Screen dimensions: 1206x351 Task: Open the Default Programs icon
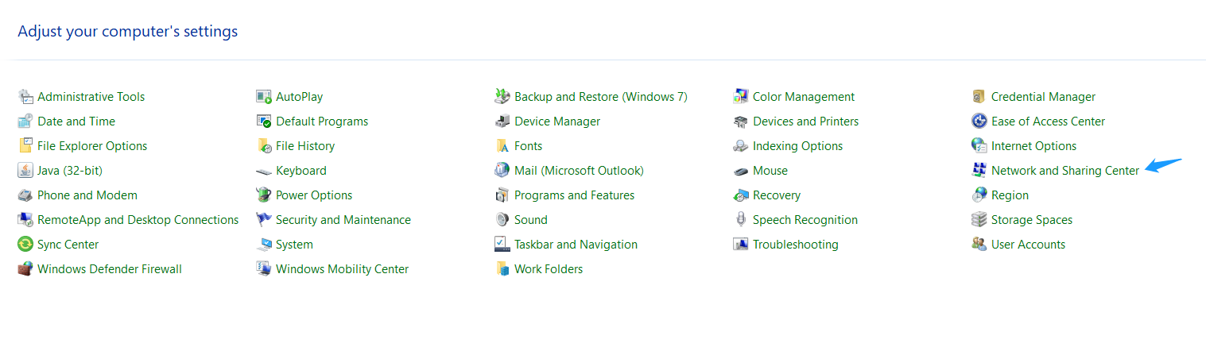[x=263, y=121]
